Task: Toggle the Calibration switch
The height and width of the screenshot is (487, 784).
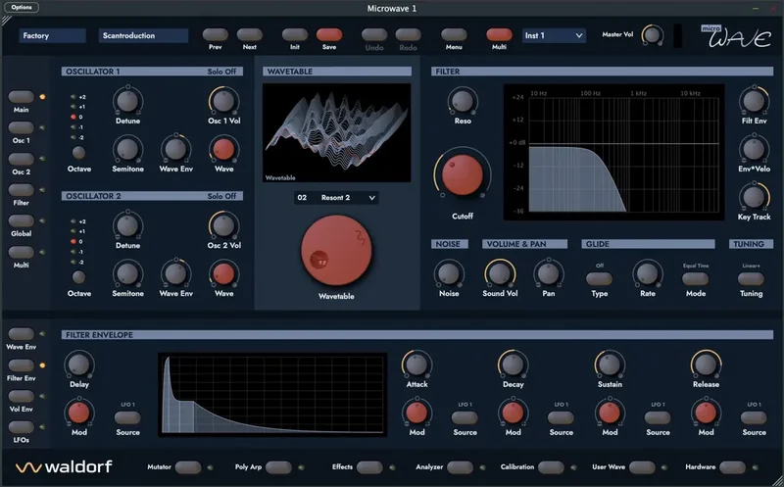Action: tap(551, 467)
